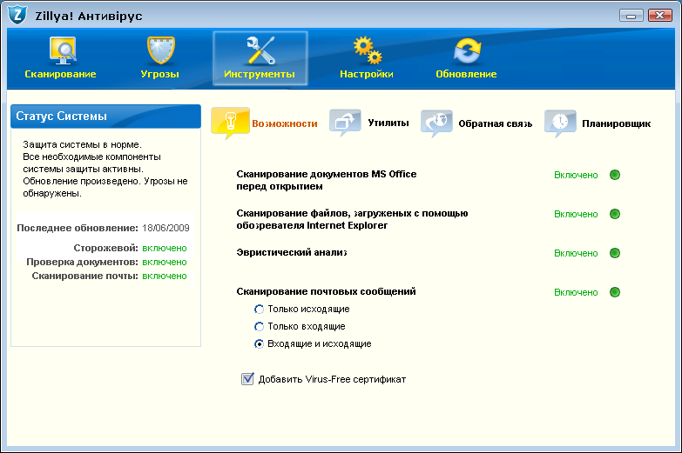Viewport: 682px width, 453px height.
Task: Click Сканирование почтовых сообщений label
Action: pos(327,291)
